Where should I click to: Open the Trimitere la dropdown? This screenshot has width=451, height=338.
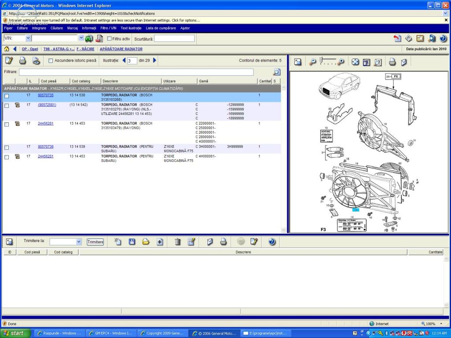click(x=79, y=242)
